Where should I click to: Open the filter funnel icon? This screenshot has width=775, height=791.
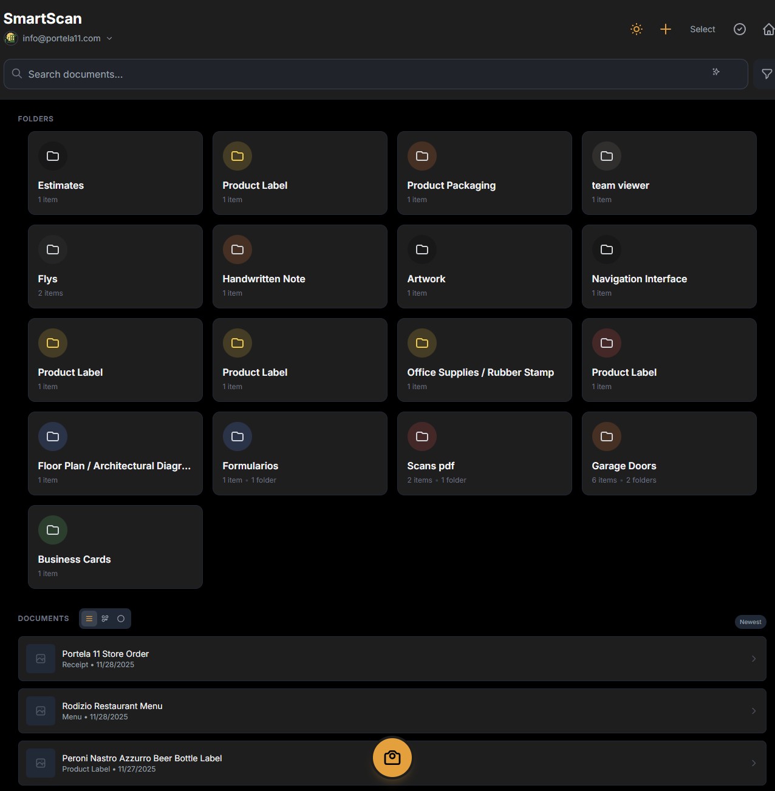tap(766, 74)
